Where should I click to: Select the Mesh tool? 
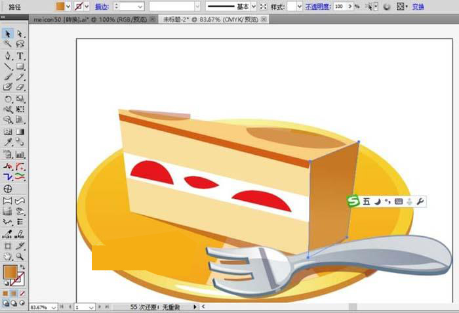[x=8, y=132]
